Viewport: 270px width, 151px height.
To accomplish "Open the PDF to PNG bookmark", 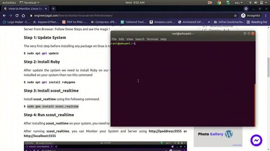I will pos(75,22).
